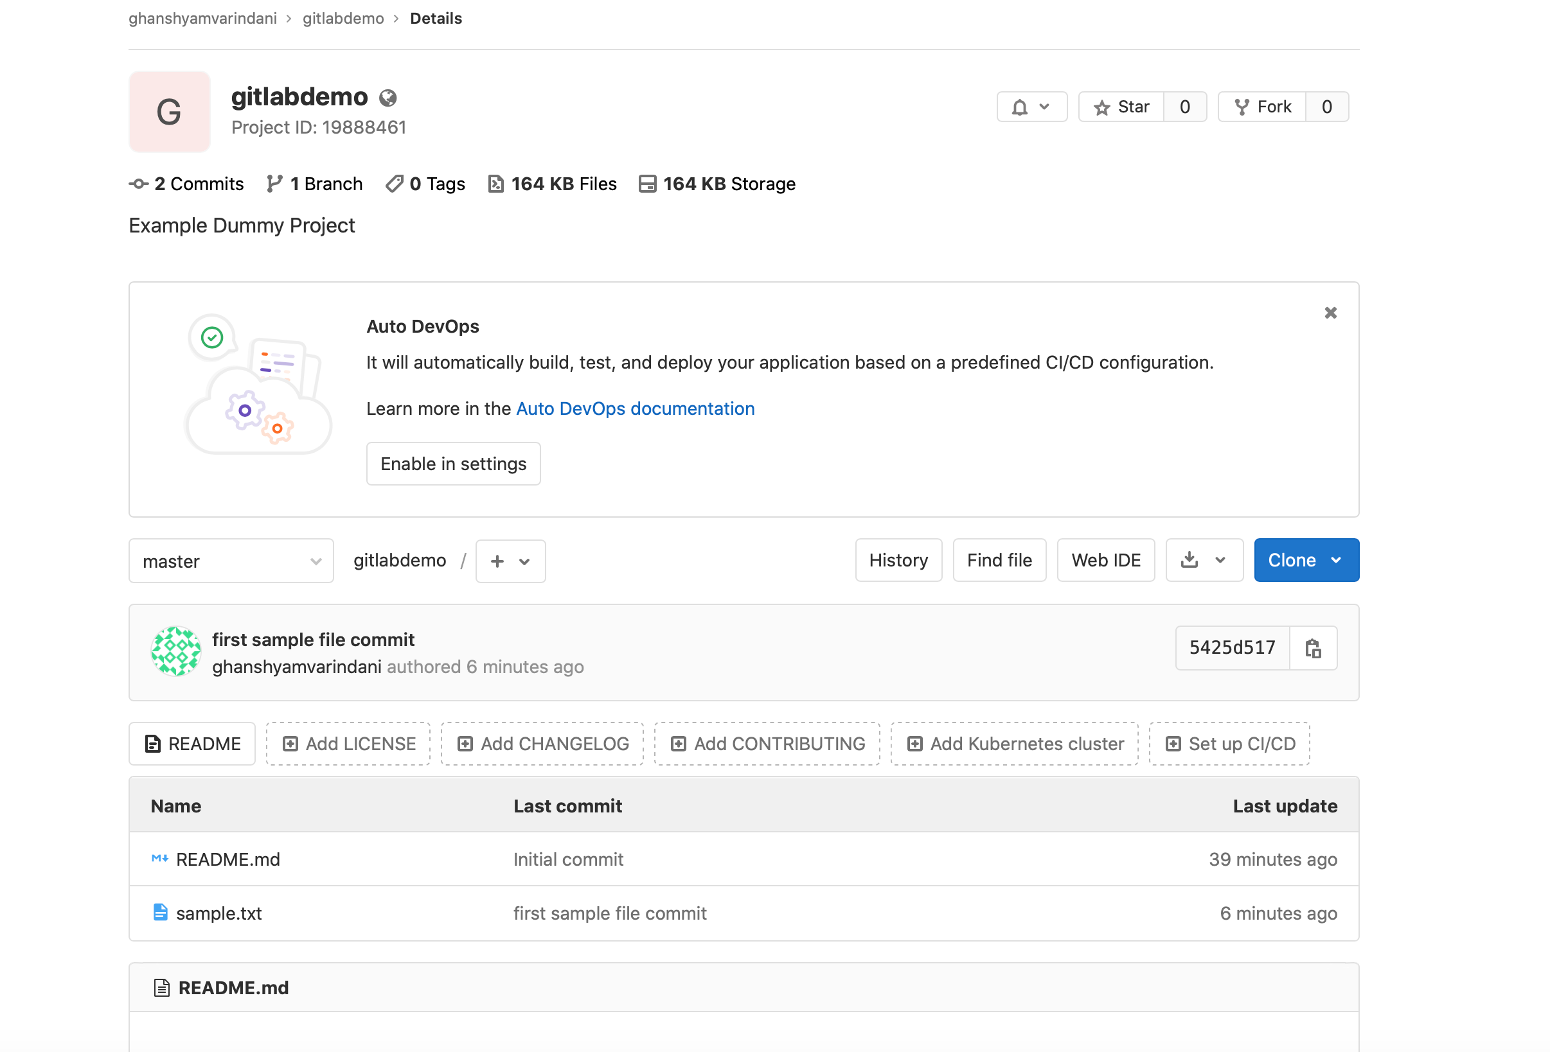
Task: Copy commit SHA with clipboard icon
Action: click(1313, 647)
